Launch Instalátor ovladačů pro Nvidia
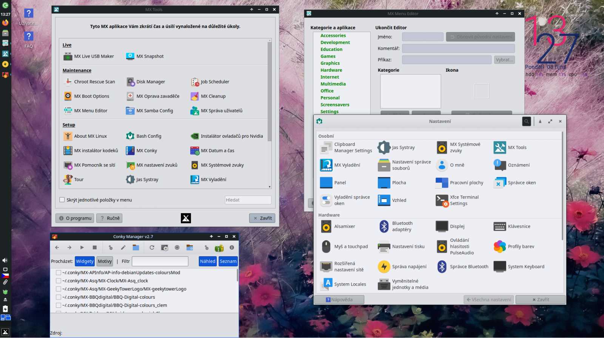The width and height of the screenshot is (604, 338). click(x=227, y=136)
